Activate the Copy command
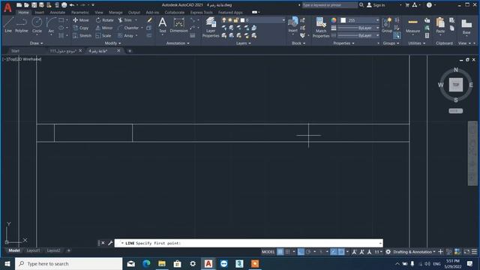The height and width of the screenshot is (270, 480). coord(81,28)
